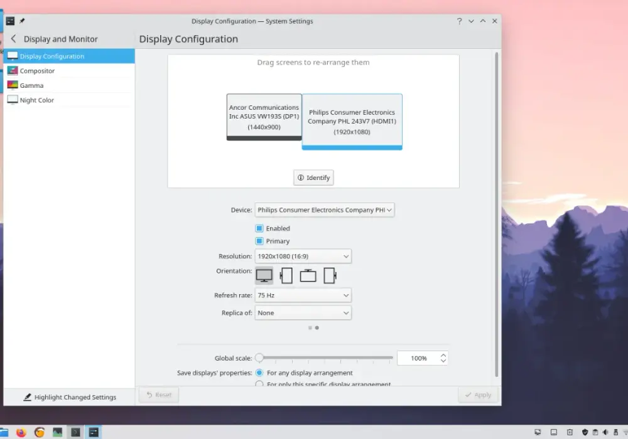Click the vertical scrollbar of settings
628x439 pixels.
pos(497,214)
